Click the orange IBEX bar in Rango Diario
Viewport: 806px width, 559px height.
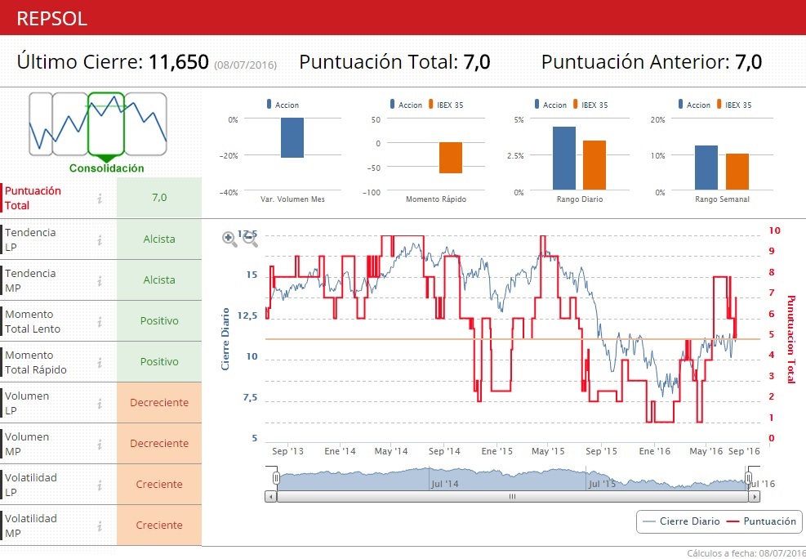(594, 165)
